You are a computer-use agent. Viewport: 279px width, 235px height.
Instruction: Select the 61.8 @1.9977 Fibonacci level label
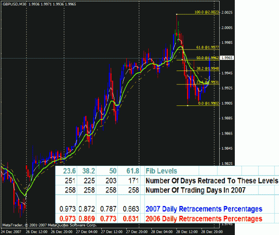208,47
